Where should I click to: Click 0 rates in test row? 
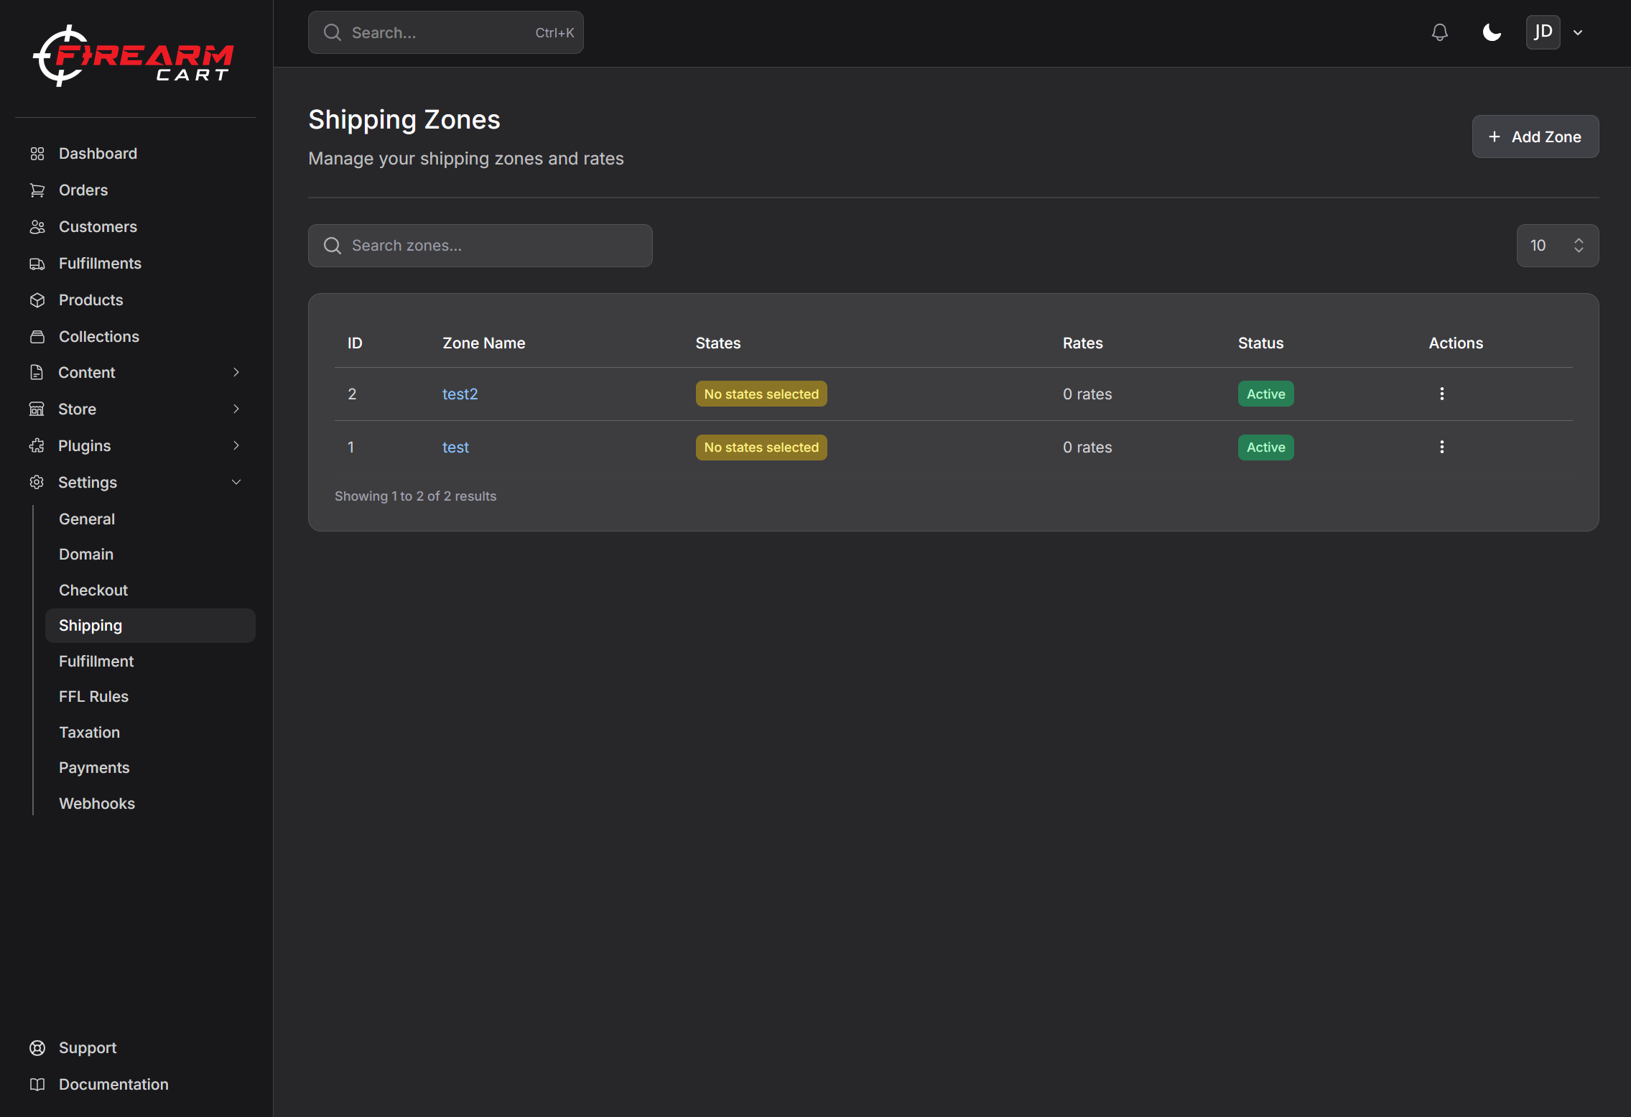1087,447
